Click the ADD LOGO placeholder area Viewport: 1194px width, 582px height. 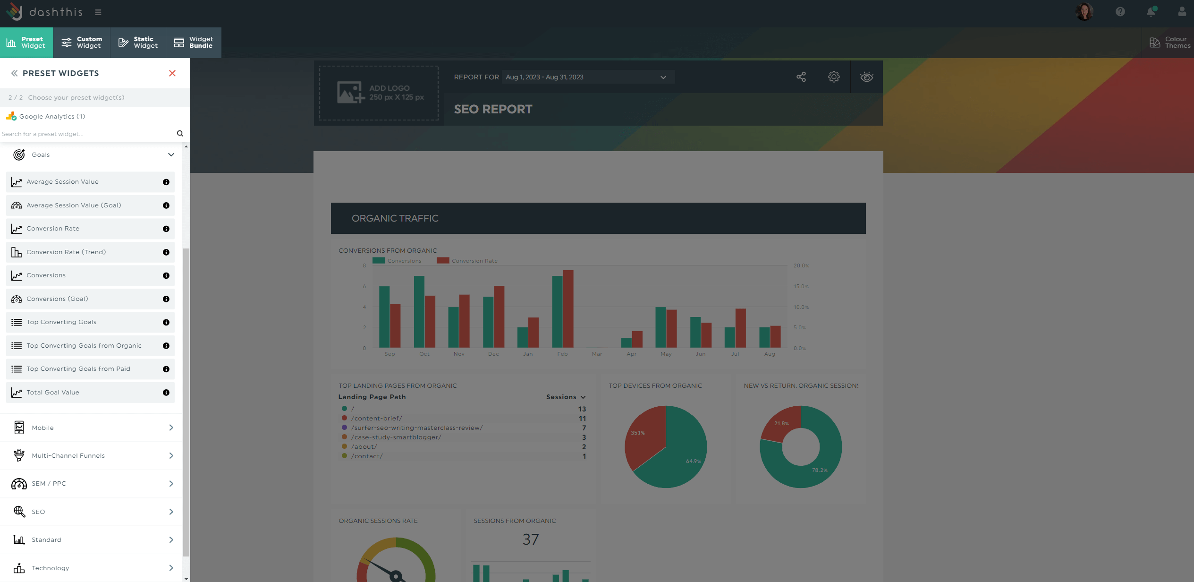click(381, 92)
